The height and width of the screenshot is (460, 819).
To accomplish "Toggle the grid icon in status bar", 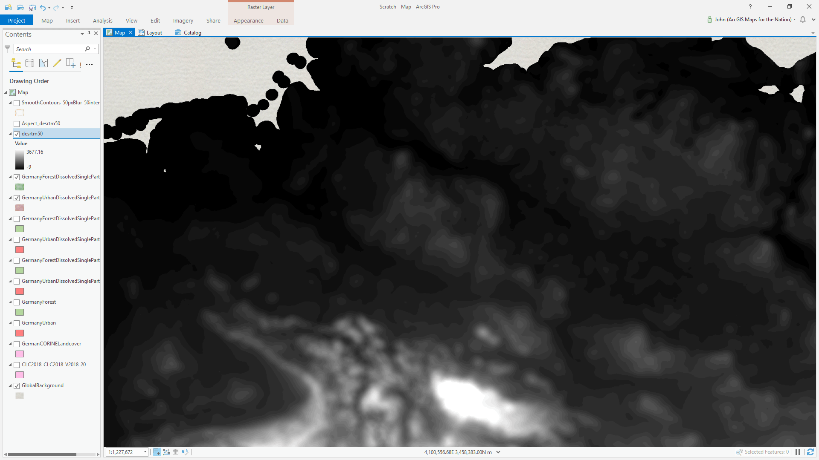I will click(x=175, y=452).
